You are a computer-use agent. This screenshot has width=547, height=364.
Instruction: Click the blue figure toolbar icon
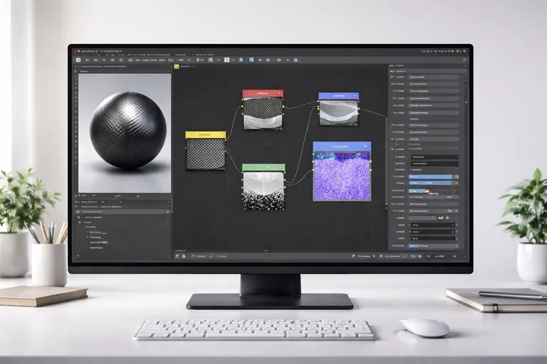coord(241,60)
